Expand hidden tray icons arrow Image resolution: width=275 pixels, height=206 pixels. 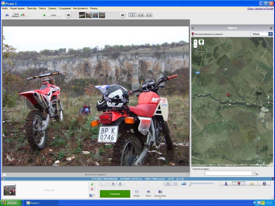(x=255, y=203)
